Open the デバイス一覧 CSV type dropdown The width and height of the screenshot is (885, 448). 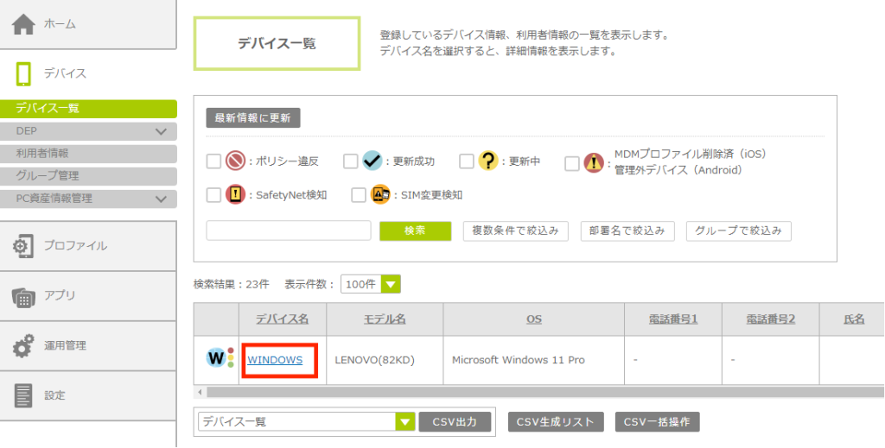click(307, 421)
